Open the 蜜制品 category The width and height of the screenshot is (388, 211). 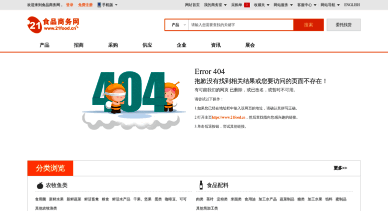click(x=341, y=199)
